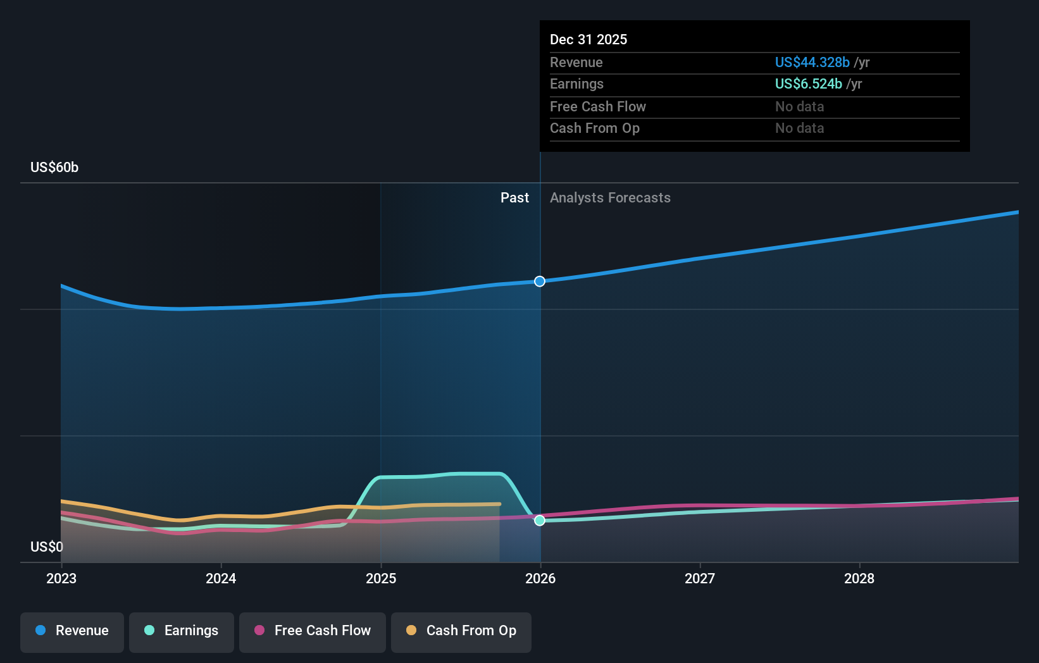Switch to the Past section of the chart
1039x663 pixels.
[x=514, y=197]
